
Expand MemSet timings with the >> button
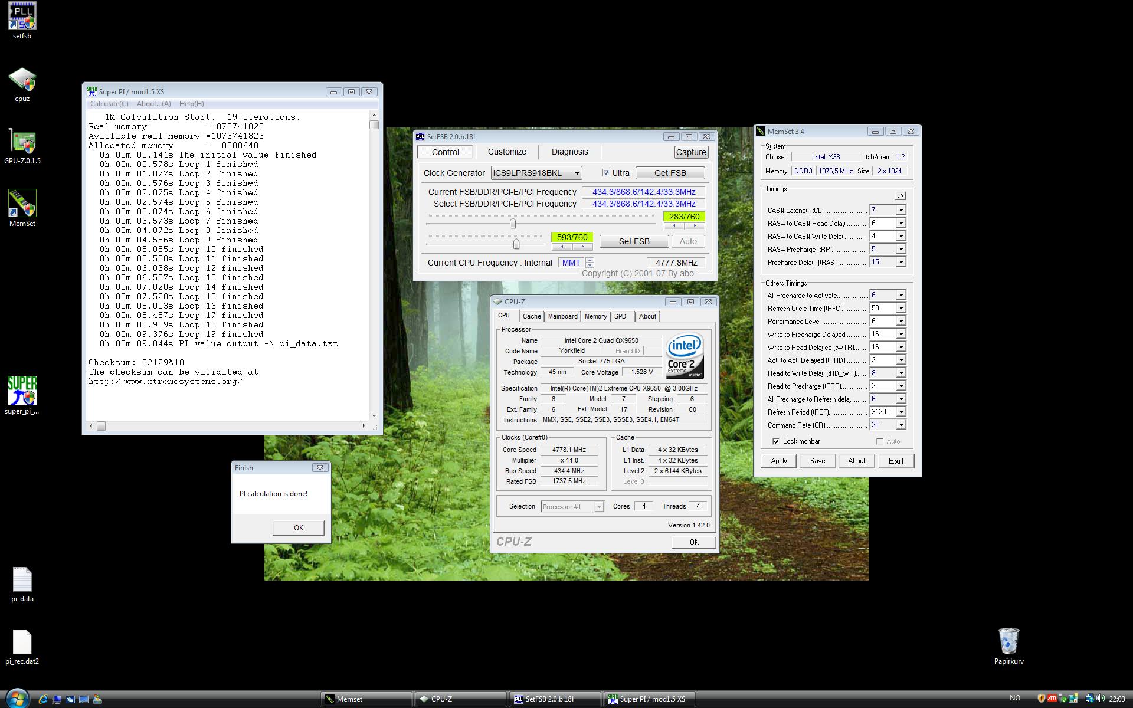900,196
